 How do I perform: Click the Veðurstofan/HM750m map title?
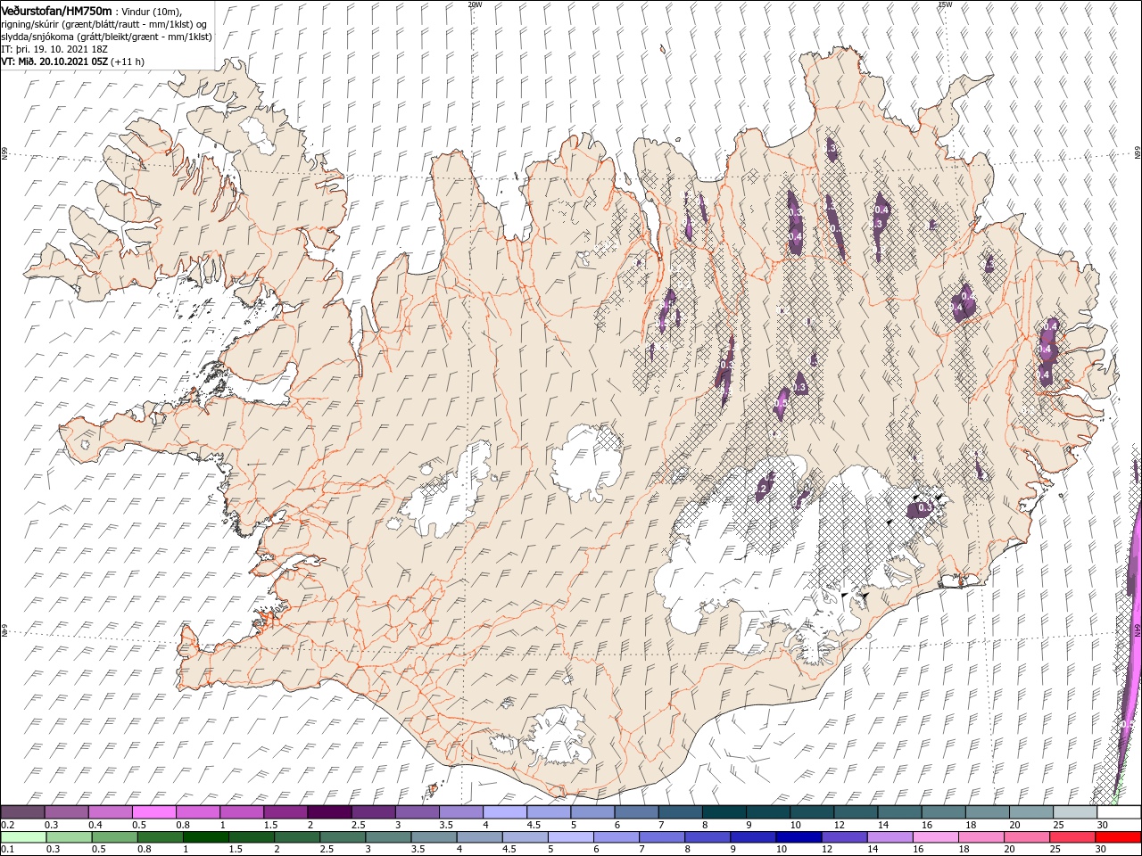(x=57, y=10)
